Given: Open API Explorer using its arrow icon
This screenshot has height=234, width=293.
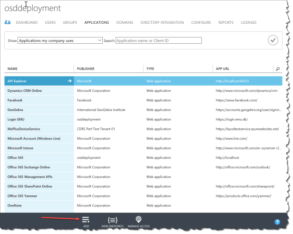Looking at the screenshot, I should click(70, 81).
